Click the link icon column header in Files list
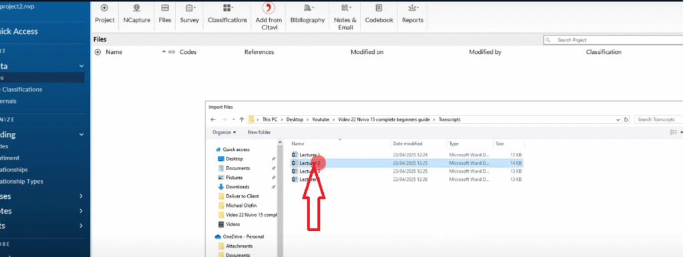The image size is (684, 257). click(172, 52)
